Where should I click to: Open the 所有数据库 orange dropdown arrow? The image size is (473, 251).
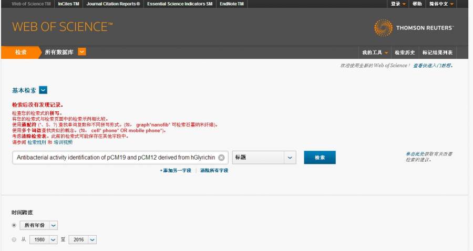coord(82,52)
